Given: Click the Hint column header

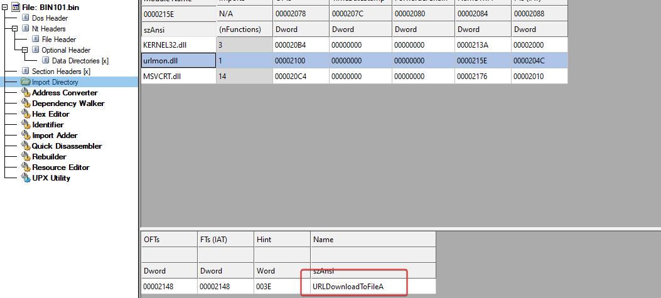Looking at the screenshot, I should 282,240.
